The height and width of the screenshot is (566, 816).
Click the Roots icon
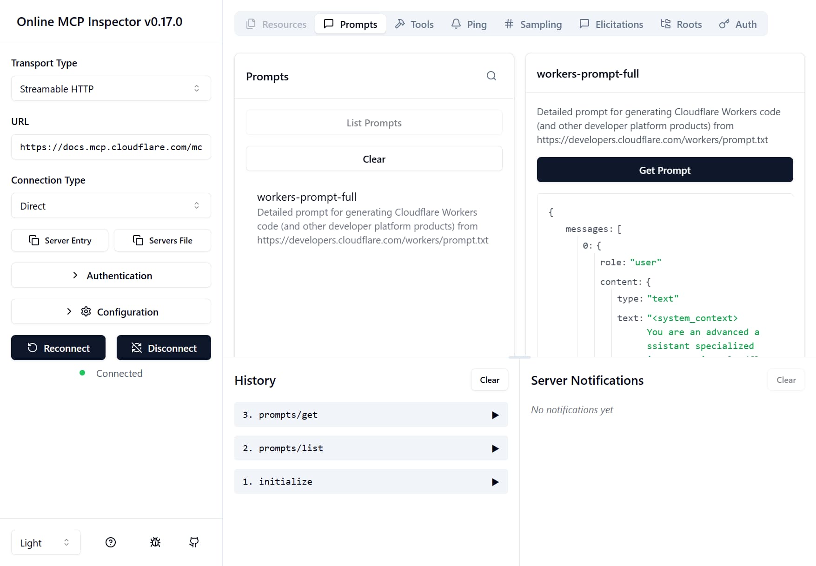pyautogui.click(x=666, y=23)
